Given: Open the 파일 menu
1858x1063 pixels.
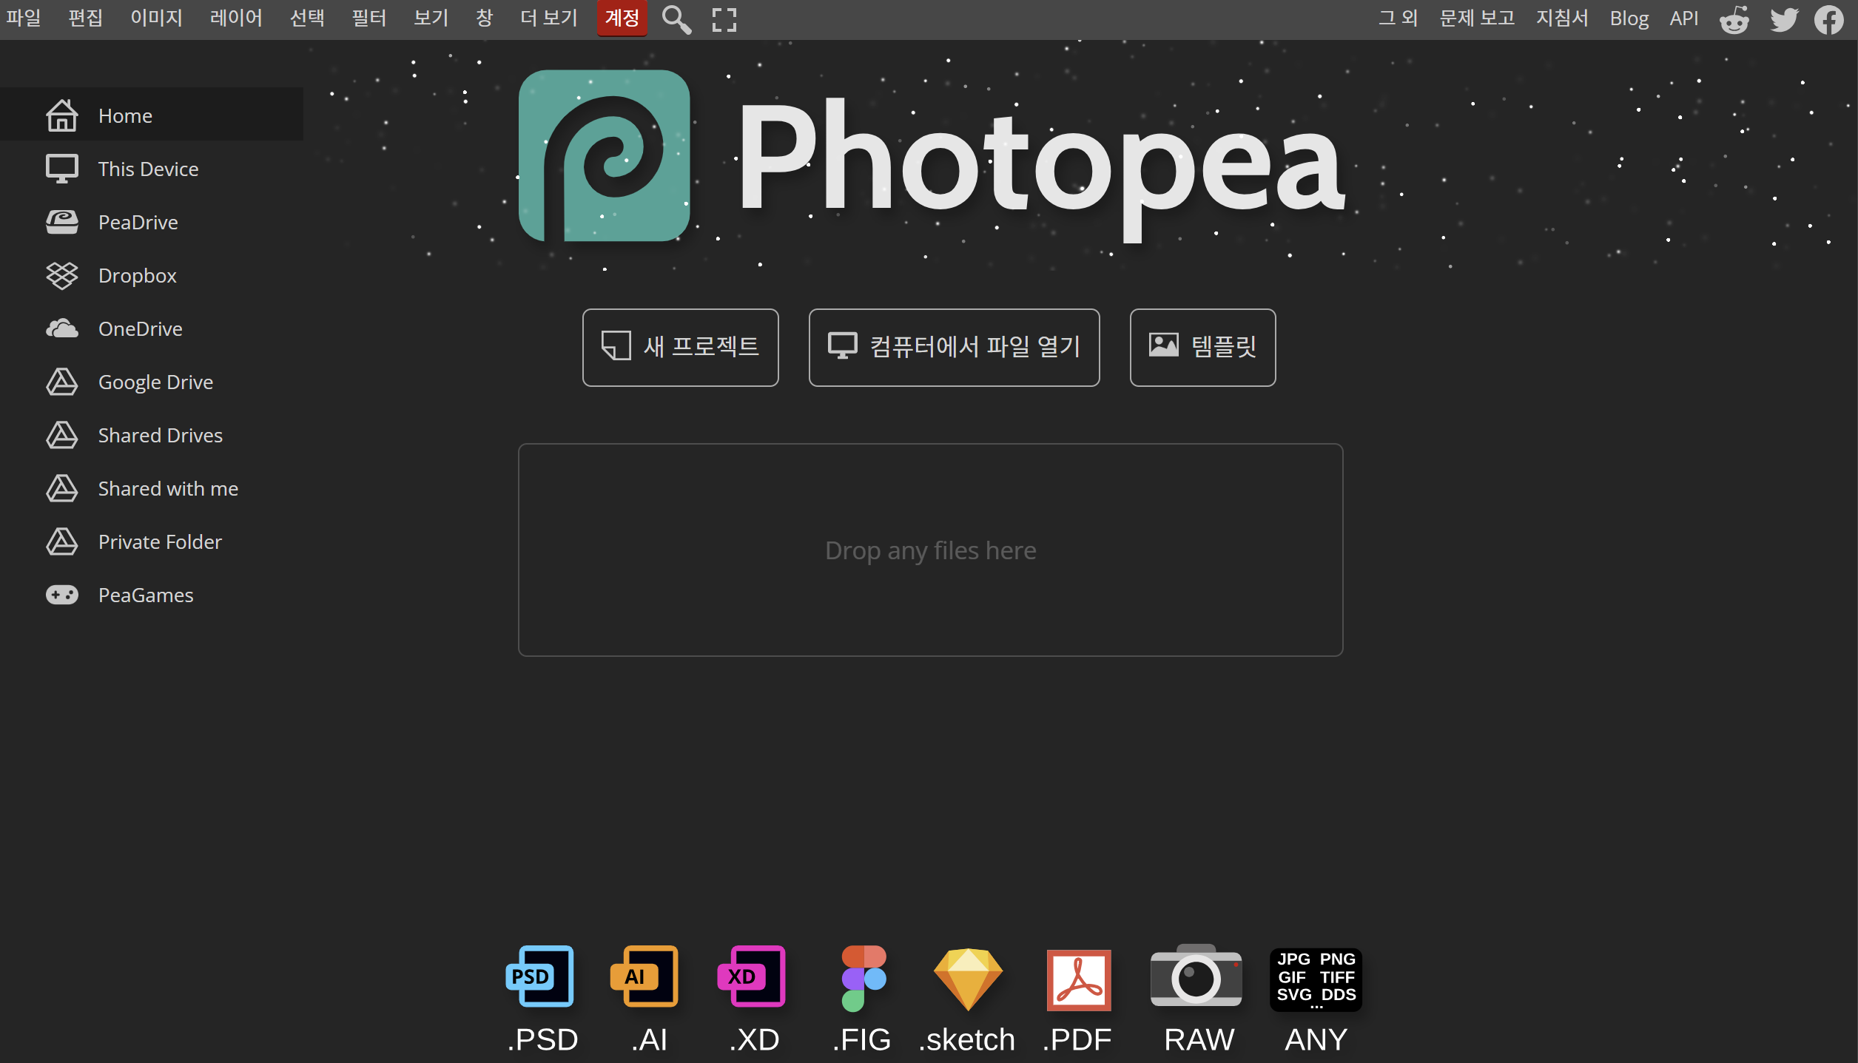Looking at the screenshot, I should click(24, 18).
